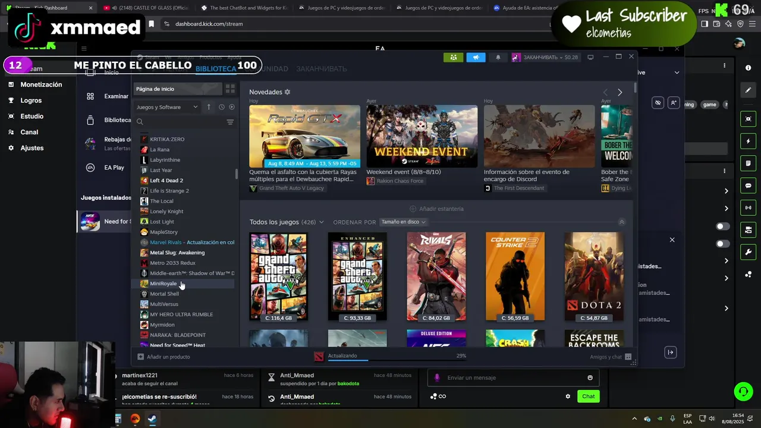Image resolution: width=761 pixels, height=428 pixels.
Task: Select MiniRoyale in library list
Action: click(163, 284)
